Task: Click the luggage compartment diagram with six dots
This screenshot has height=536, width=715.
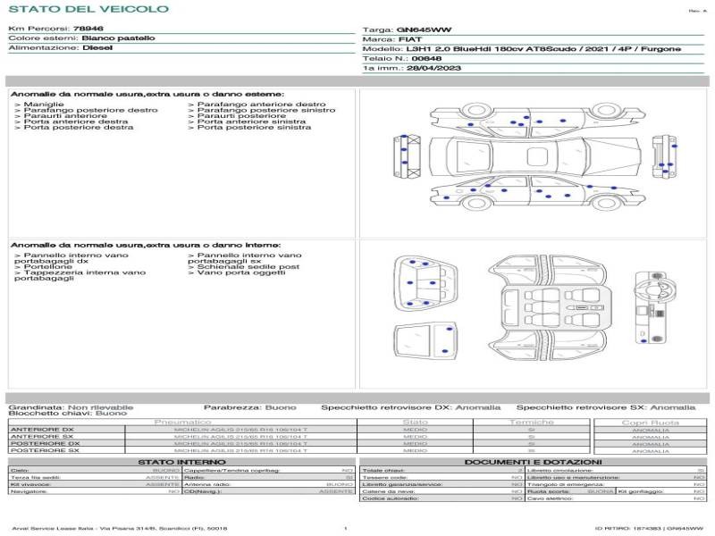Action: pos(425,284)
